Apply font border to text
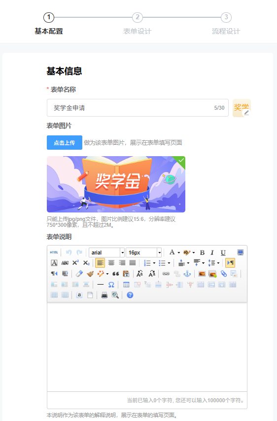277x421 pixels. 54,263
